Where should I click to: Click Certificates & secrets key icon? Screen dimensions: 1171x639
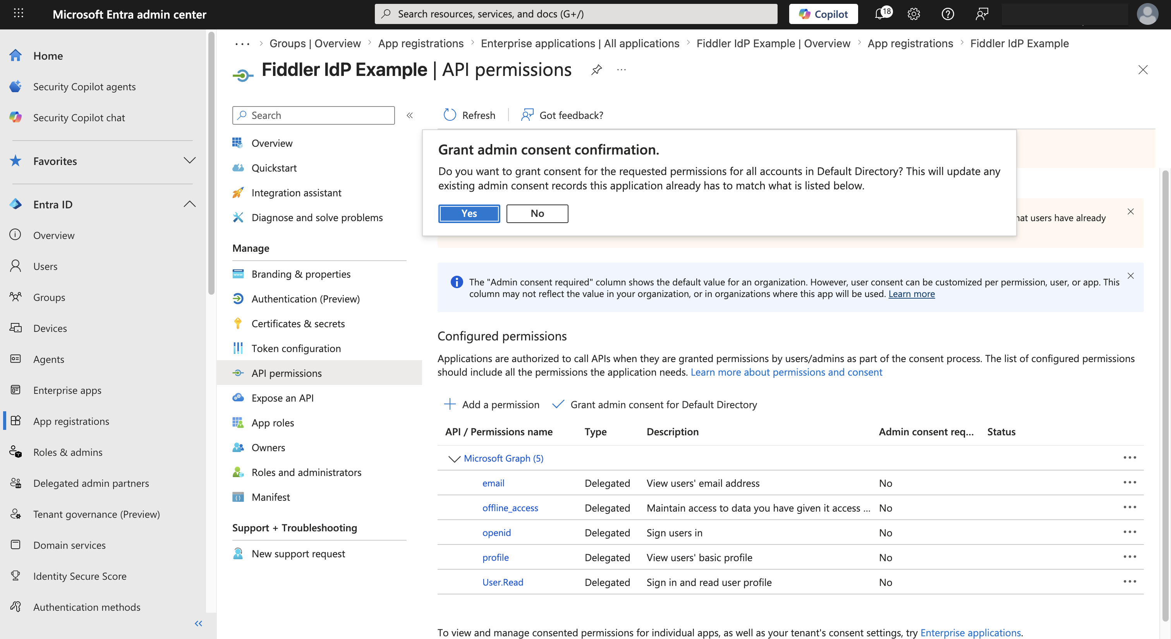238,323
